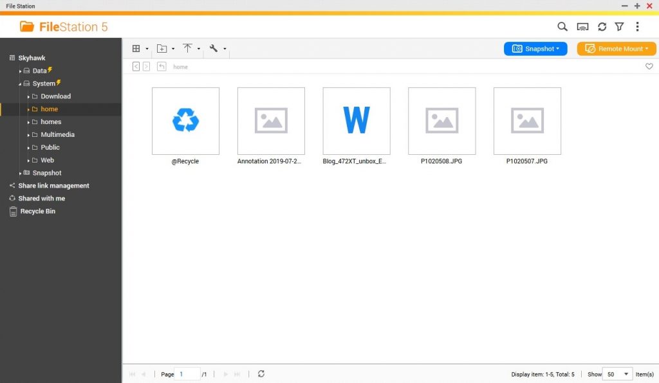Viewport: 659px width, 383px height.
Task: Click the parent folder up-arrow icon
Action: (162, 67)
